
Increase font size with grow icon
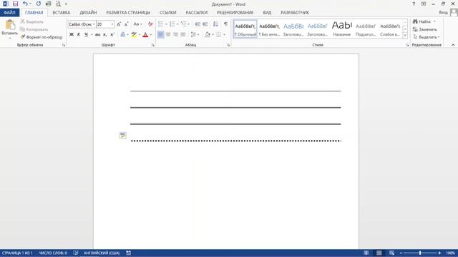119,24
